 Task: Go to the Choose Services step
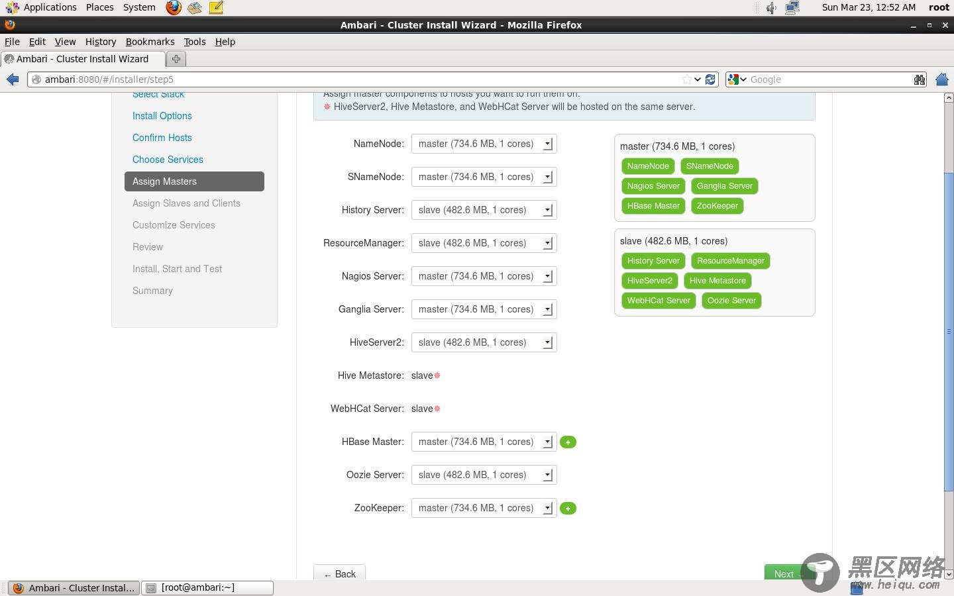[168, 160]
